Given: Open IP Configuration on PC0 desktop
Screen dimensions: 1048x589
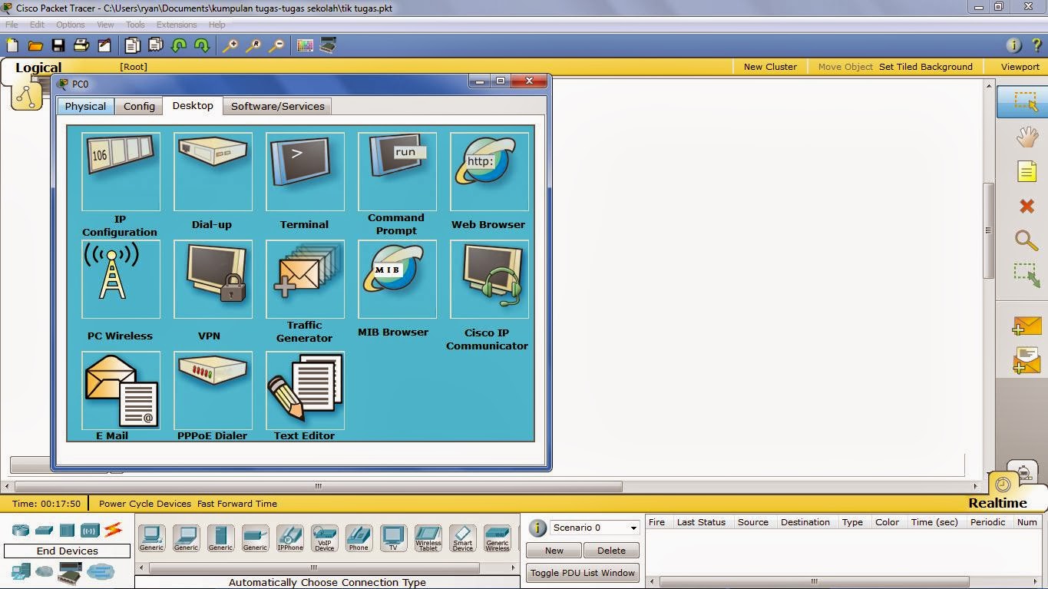Looking at the screenshot, I should click(121, 171).
